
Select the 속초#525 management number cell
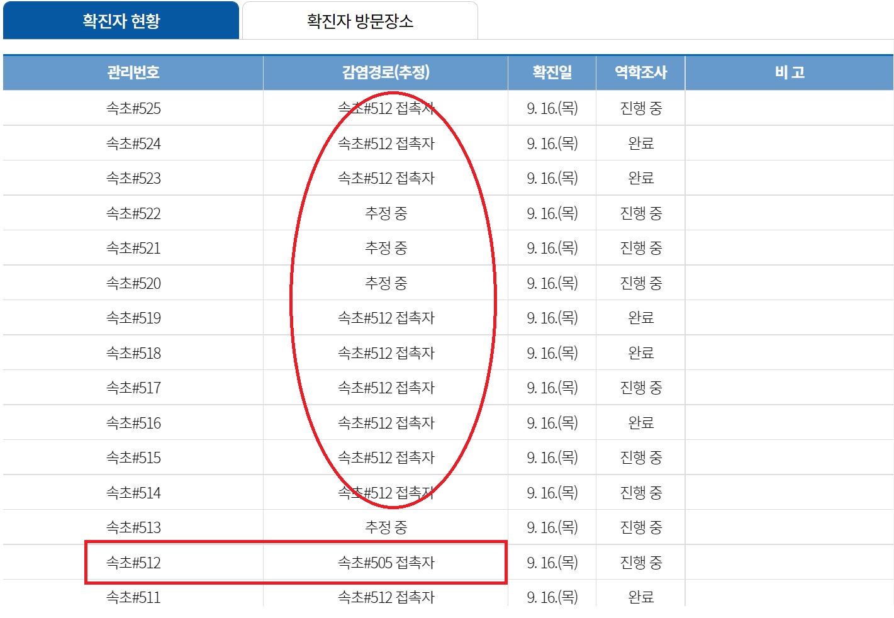click(133, 108)
